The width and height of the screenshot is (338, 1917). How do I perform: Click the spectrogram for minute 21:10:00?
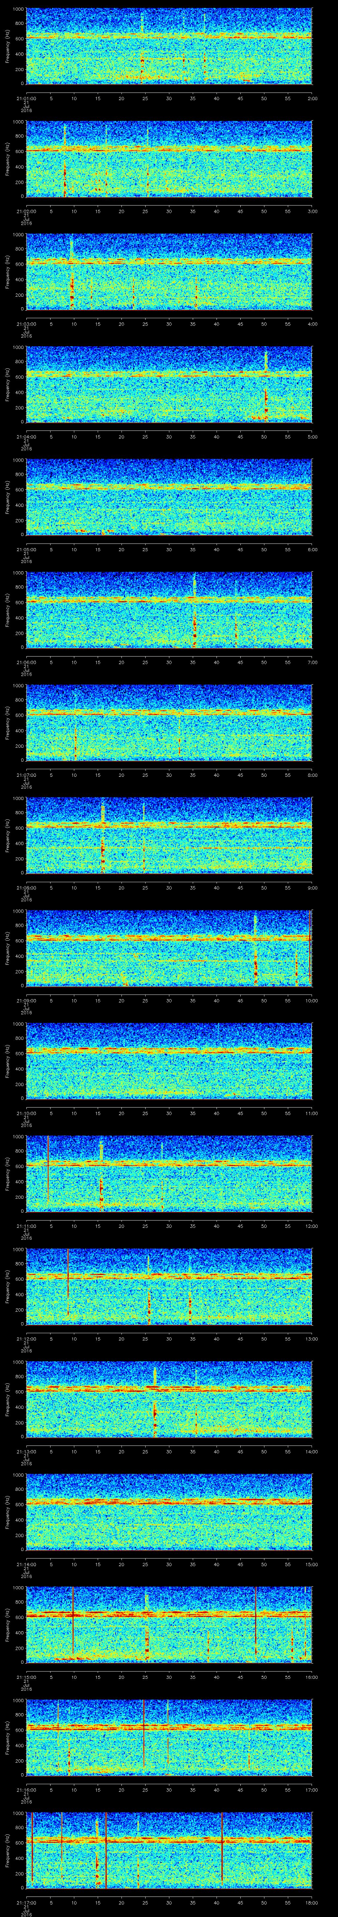[169, 1061]
